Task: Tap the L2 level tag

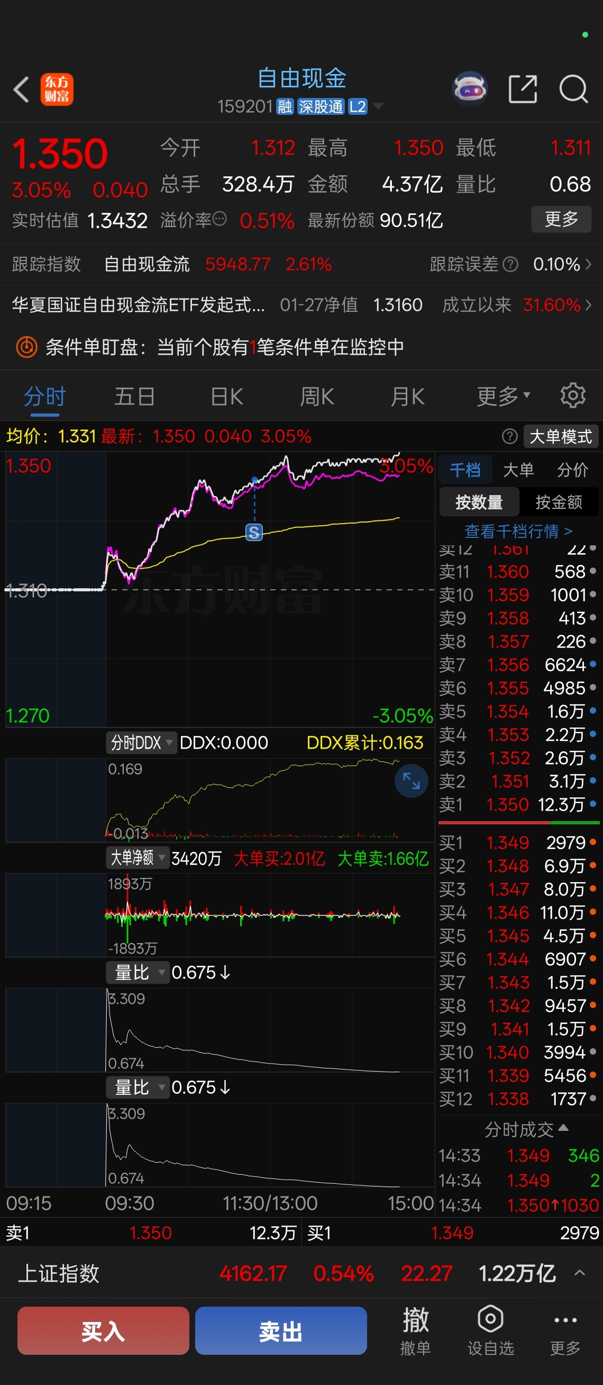Action: pyautogui.click(x=358, y=106)
